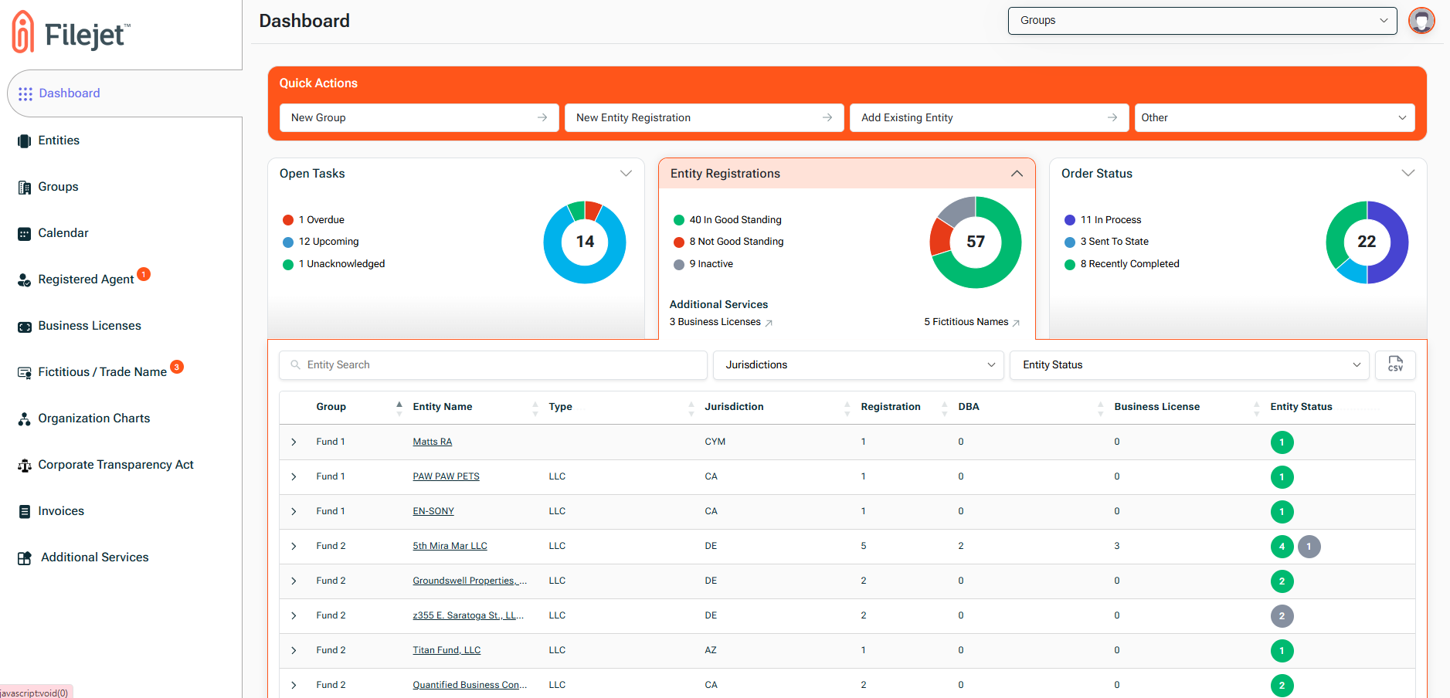The image size is (1450, 698).
Task: Start a New Group quick action
Action: coord(419,117)
